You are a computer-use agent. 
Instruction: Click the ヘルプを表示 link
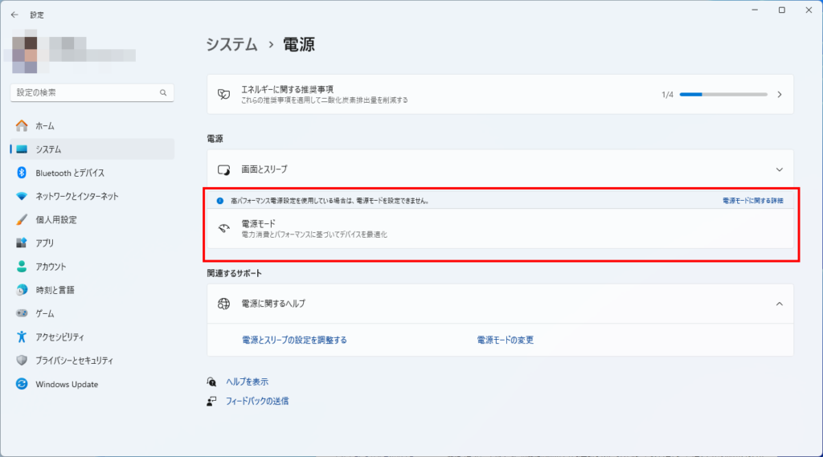tap(248, 382)
